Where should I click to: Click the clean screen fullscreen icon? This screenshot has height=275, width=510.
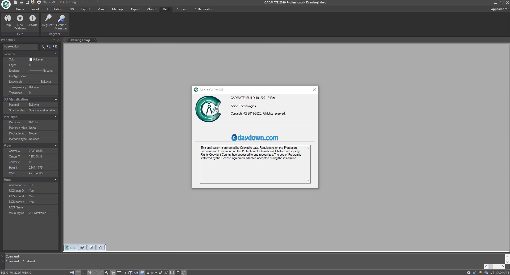492,273
